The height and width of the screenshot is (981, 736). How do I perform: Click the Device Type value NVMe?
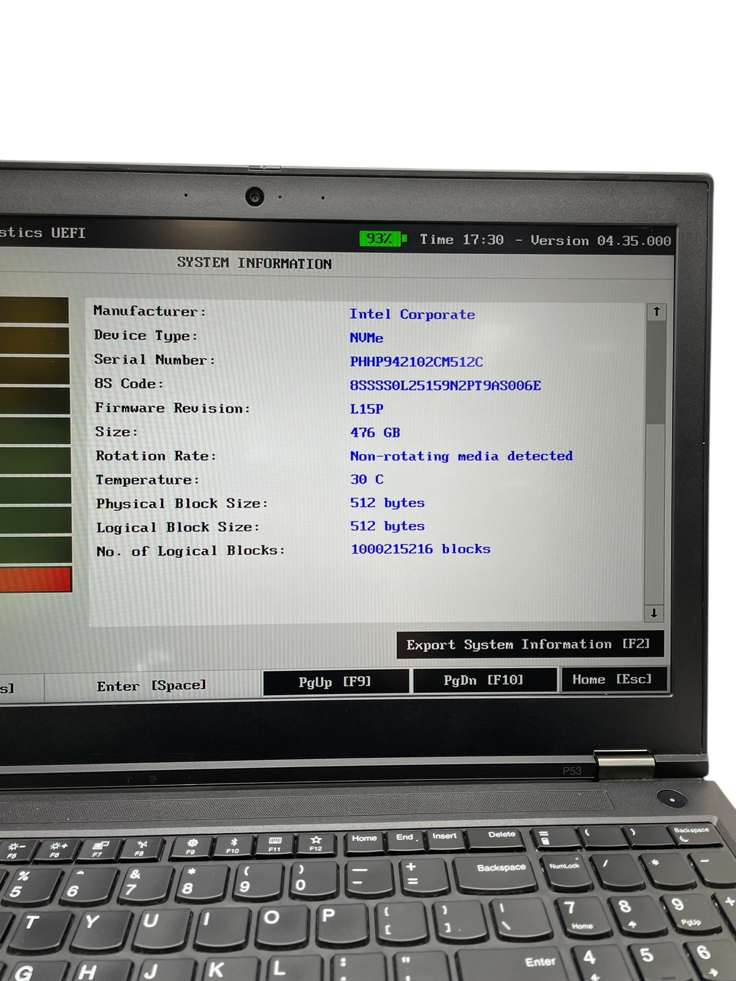367,338
